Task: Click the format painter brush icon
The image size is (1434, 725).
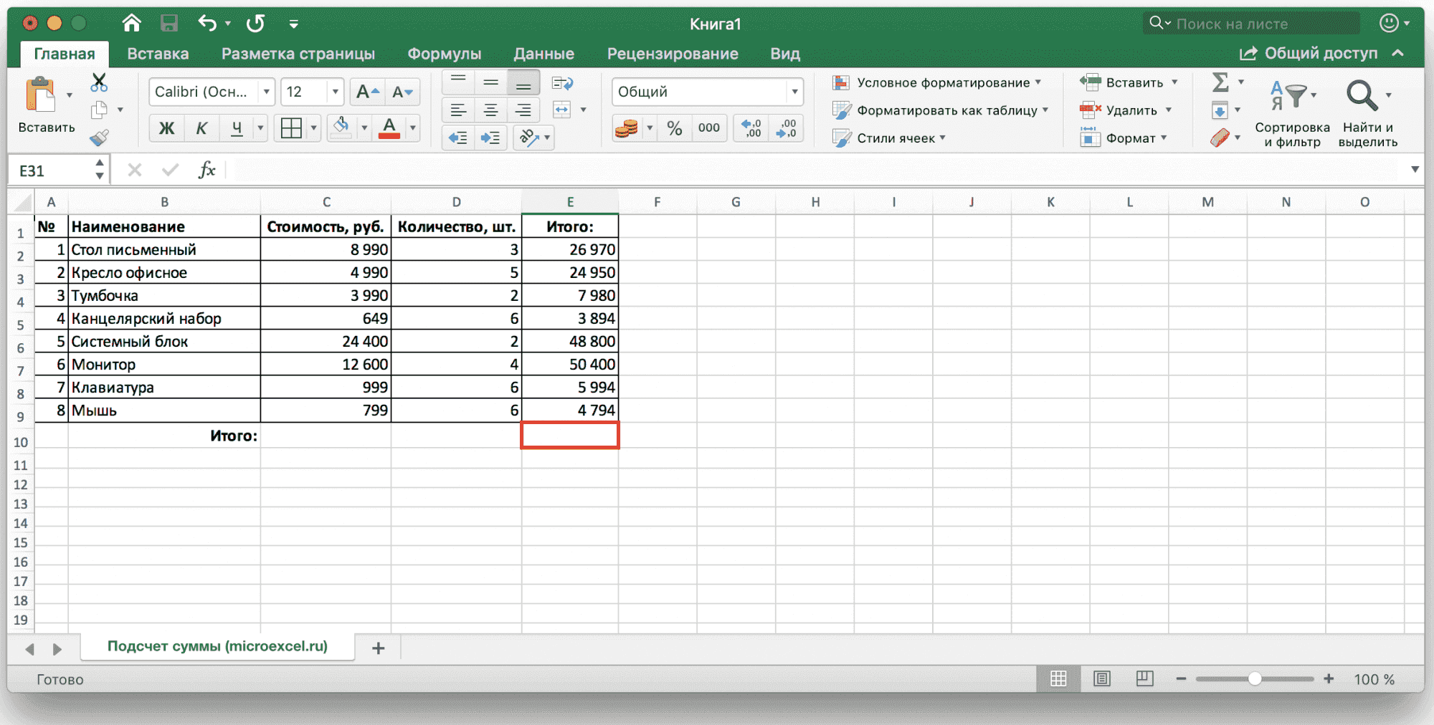Action: pos(99,138)
